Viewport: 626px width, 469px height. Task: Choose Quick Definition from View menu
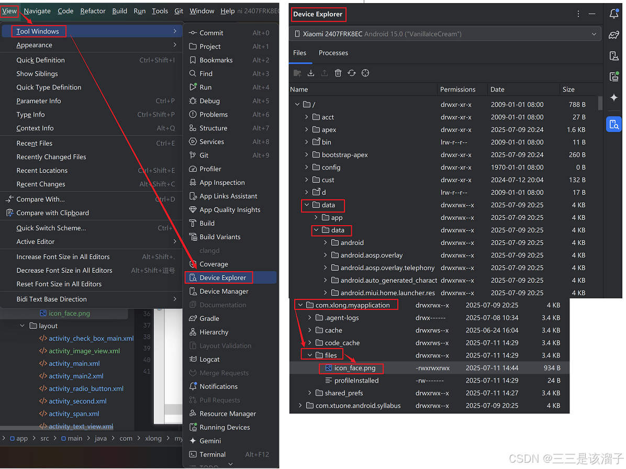coord(92,60)
